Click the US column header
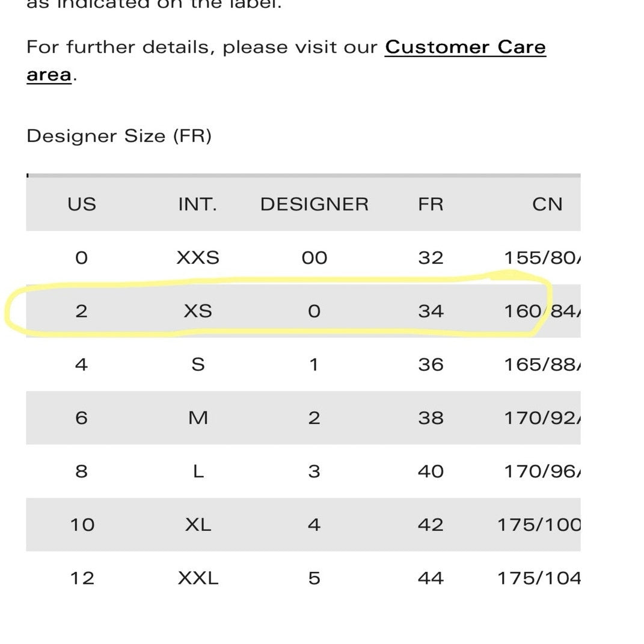 tap(82, 204)
